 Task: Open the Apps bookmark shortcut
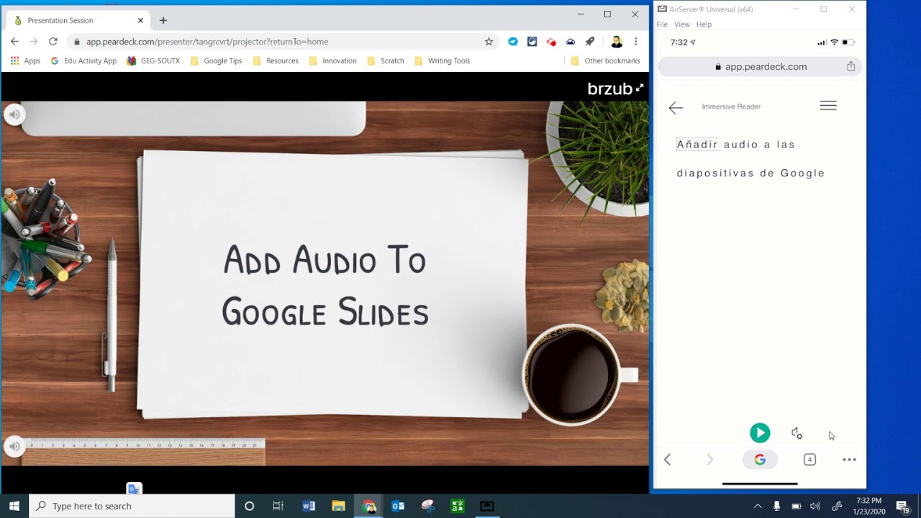pos(25,61)
